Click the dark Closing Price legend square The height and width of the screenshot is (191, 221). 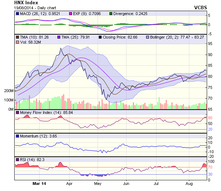click(x=100, y=37)
